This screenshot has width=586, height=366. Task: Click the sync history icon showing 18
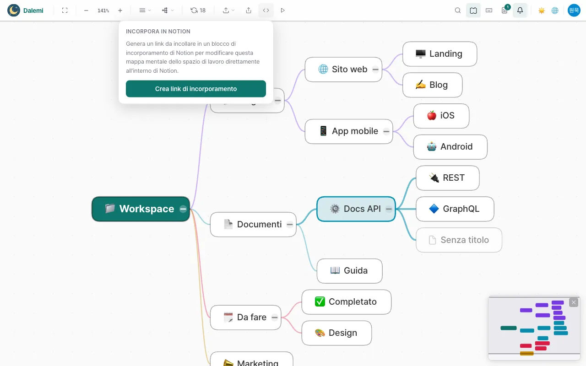pyautogui.click(x=198, y=10)
